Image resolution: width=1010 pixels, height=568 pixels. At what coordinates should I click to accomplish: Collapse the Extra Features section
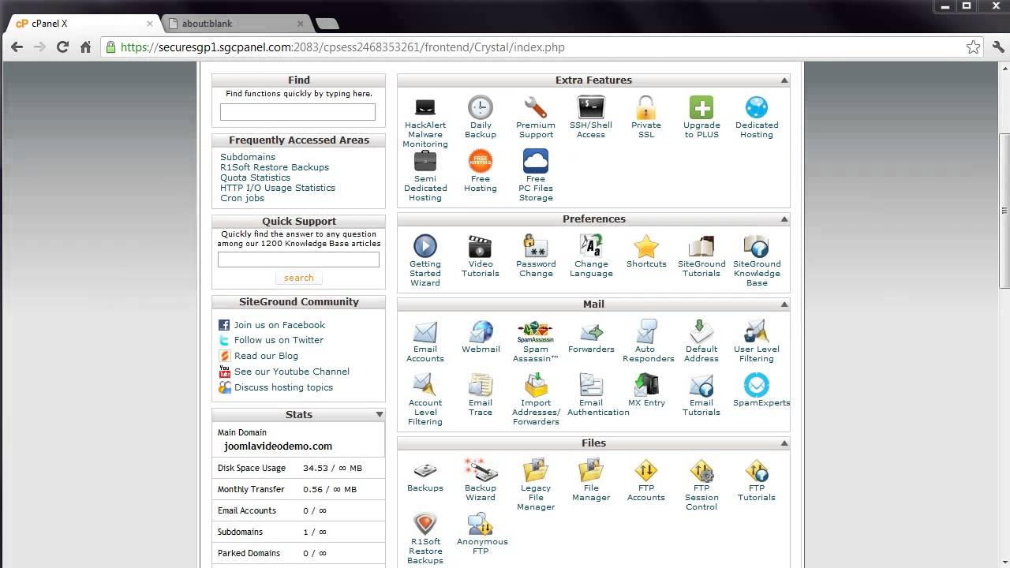tap(784, 80)
